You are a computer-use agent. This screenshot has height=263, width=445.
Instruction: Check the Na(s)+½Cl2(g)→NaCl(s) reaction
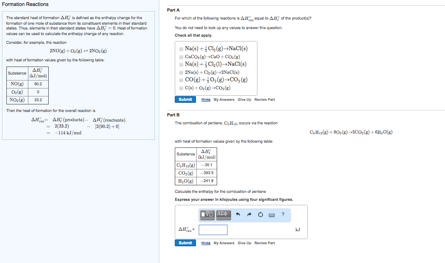181,49
